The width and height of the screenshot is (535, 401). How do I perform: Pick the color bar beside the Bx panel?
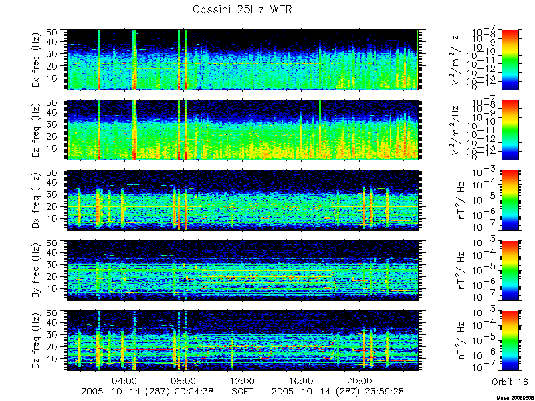pos(510,200)
